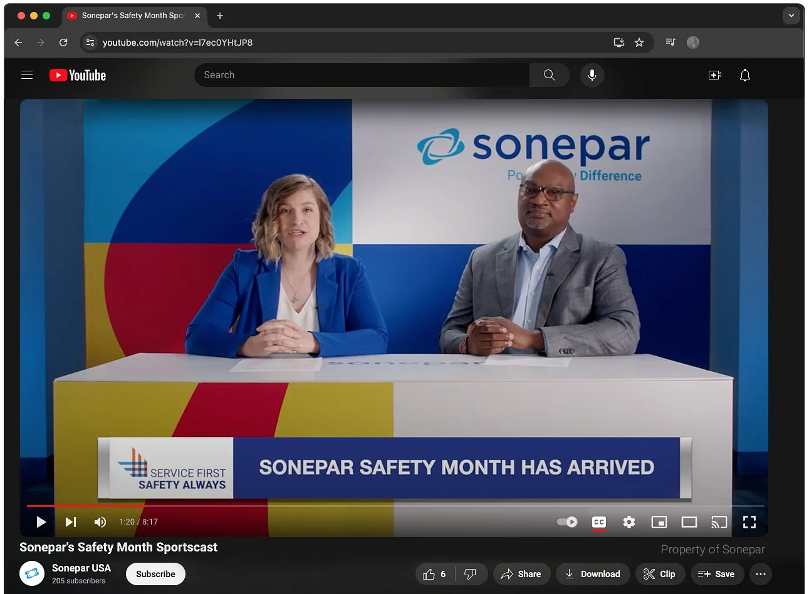This screenshot has width=809, height=594.
Task: View site information in the address bar
Action: (90, 43)
